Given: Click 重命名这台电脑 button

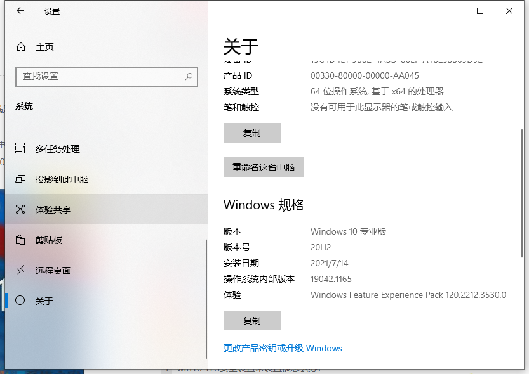Looking at the screenshot, I should tap(264, 167).
